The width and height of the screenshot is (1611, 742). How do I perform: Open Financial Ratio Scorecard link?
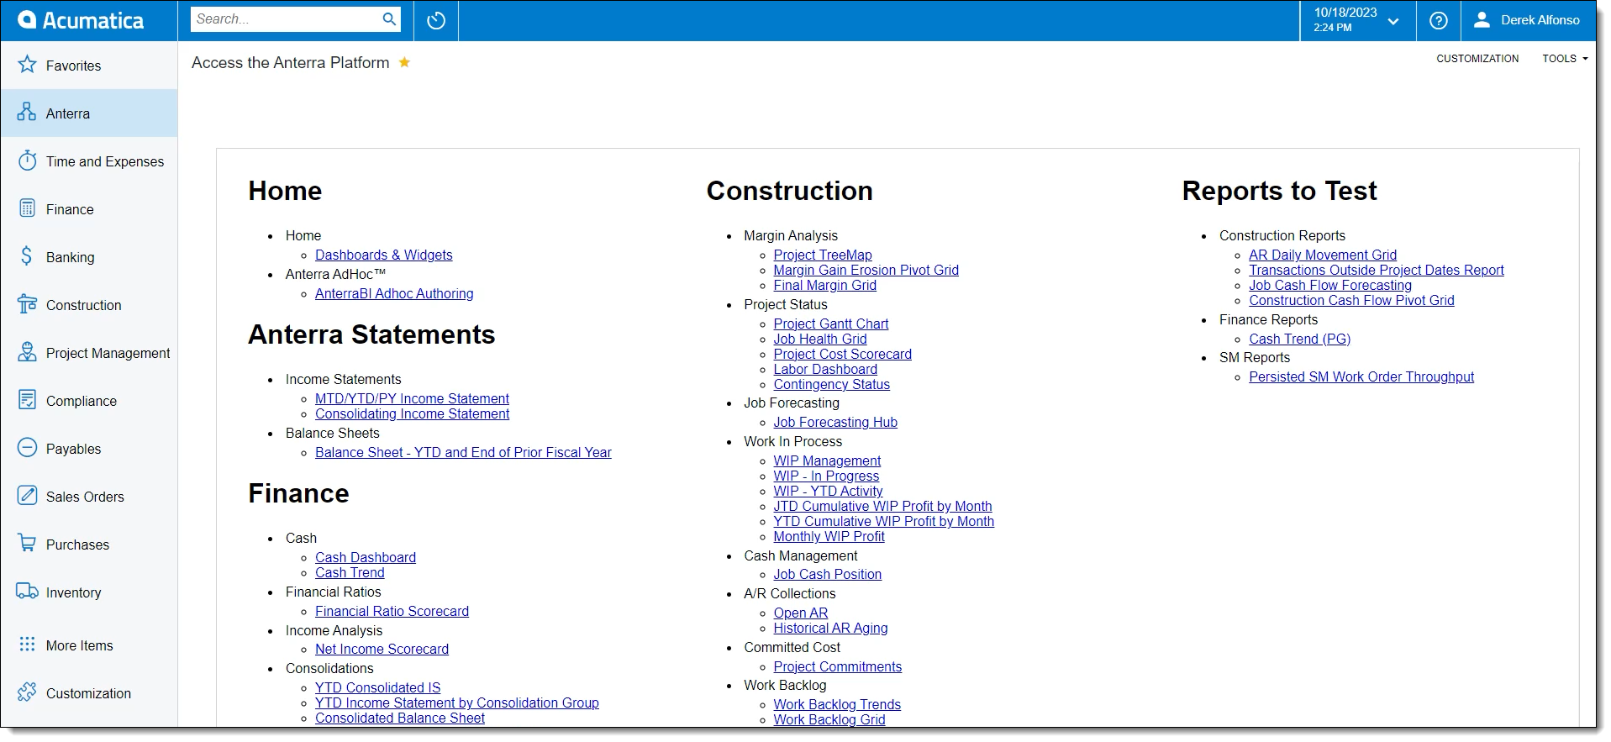pyautogui.click(x=392, y=611)
